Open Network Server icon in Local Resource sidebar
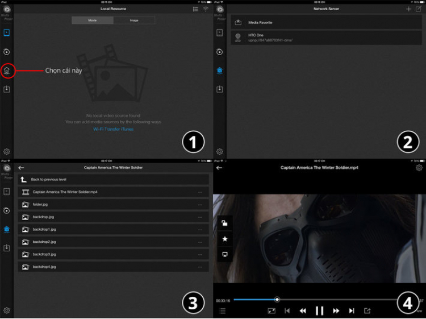426x319 pixels. (x=6, y=71)
